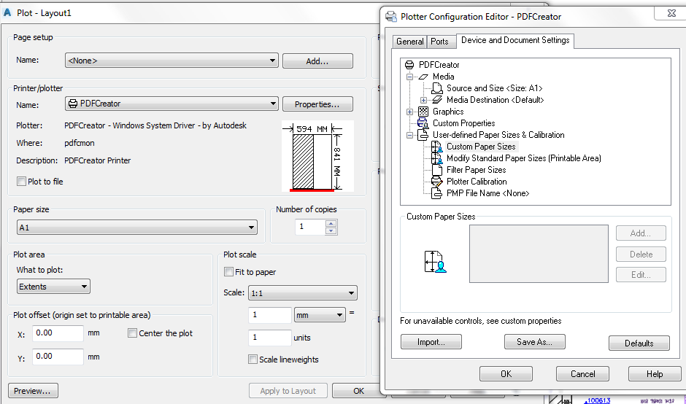Click the plot offset Y input field
The height and width of the screenshot is (404, 686).
point(58,357)
